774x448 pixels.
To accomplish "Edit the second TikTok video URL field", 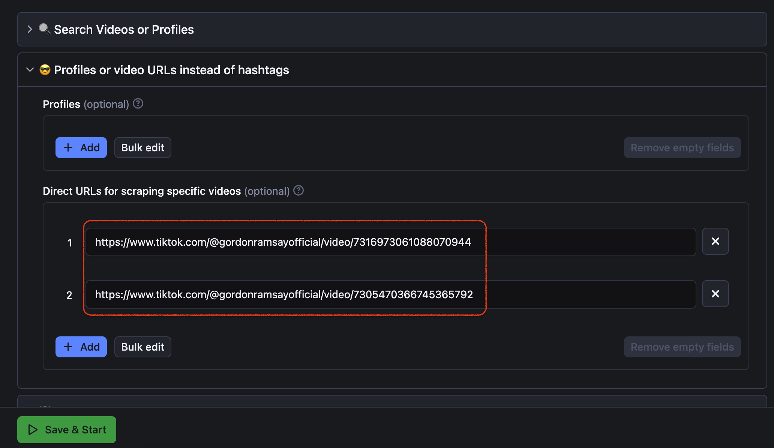I will pos(390,294).
